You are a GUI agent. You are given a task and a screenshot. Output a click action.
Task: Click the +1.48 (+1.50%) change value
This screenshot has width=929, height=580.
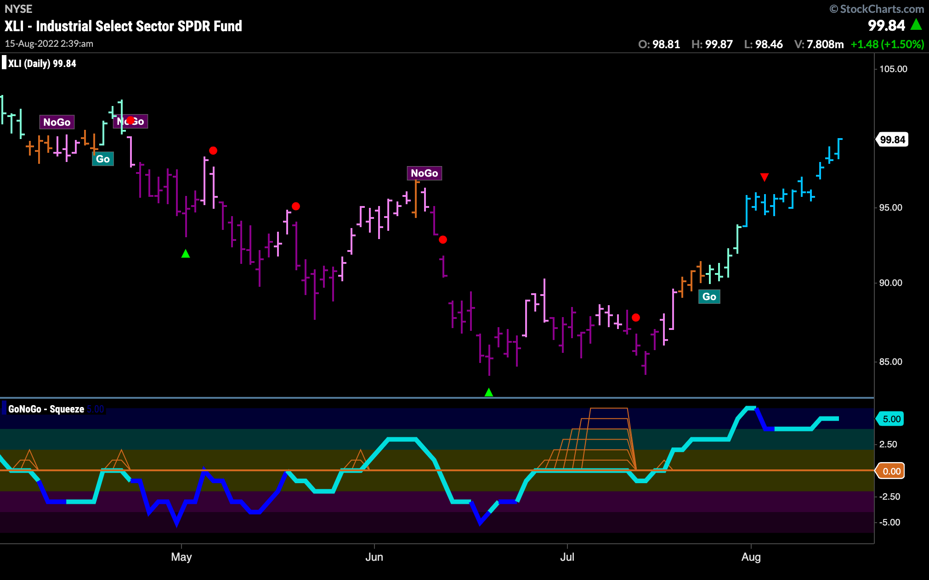[x=887, y=44]
